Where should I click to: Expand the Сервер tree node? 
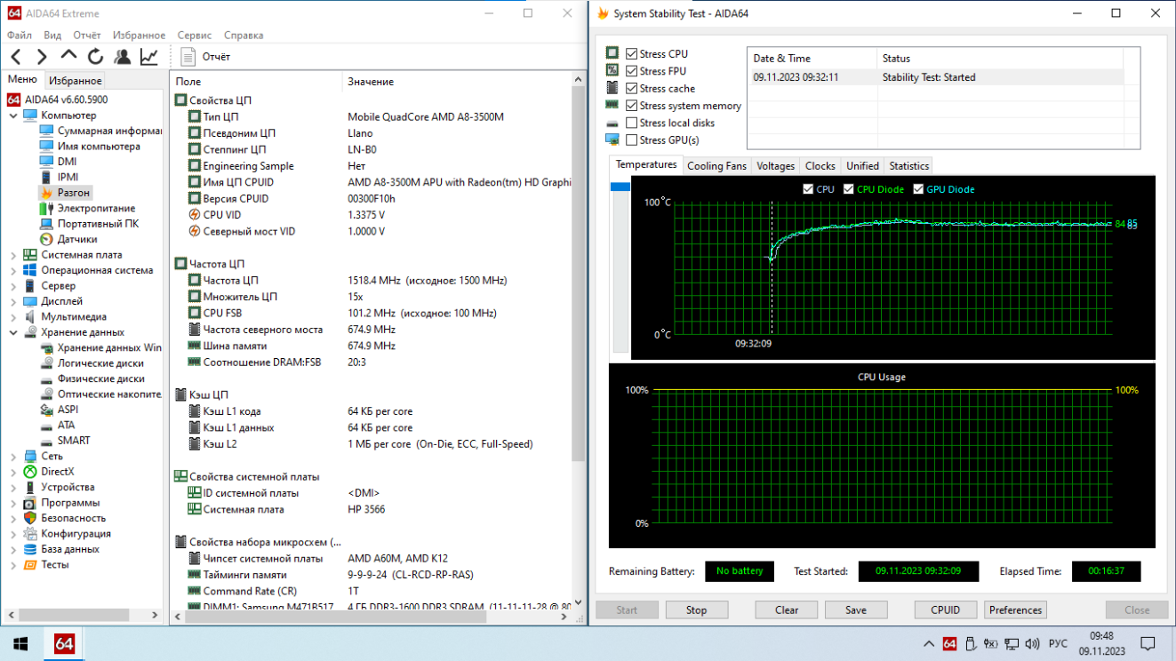13,286
